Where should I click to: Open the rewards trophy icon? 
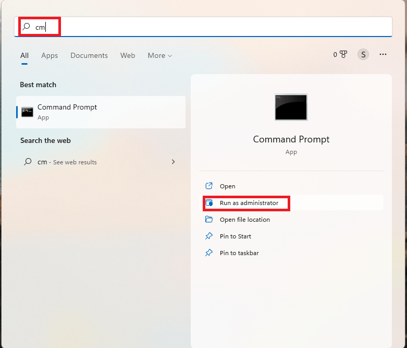343,54
